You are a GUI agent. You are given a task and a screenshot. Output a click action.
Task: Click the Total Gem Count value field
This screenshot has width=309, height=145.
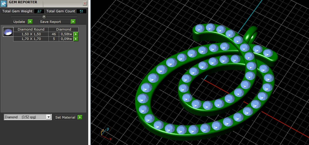click(x=81, y=11)
